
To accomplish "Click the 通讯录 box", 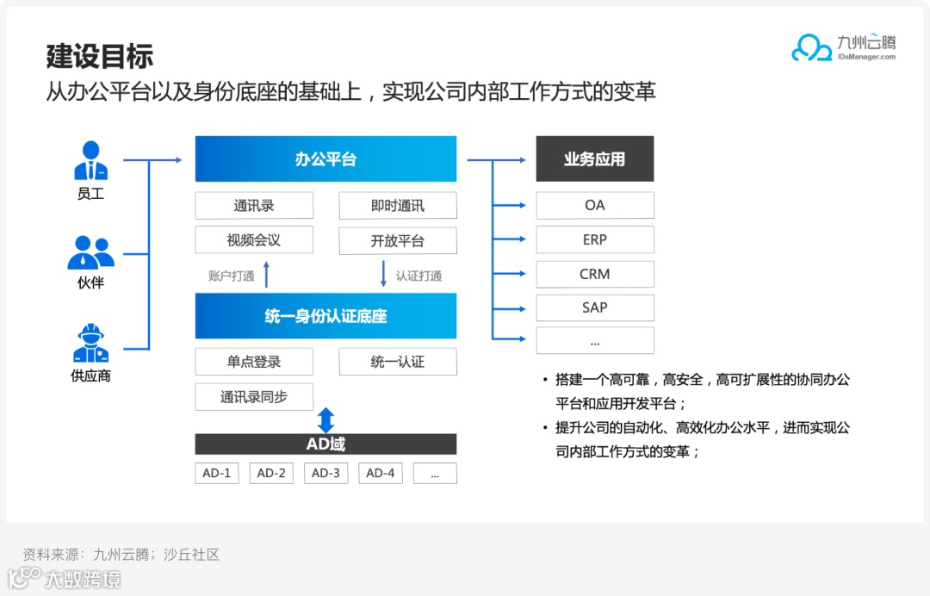I will (x=254, y=205).
